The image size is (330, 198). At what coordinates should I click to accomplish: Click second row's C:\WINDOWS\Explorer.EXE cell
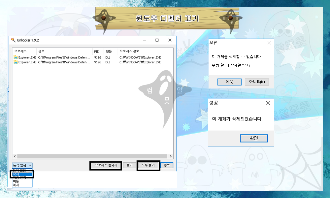[140, 62]
